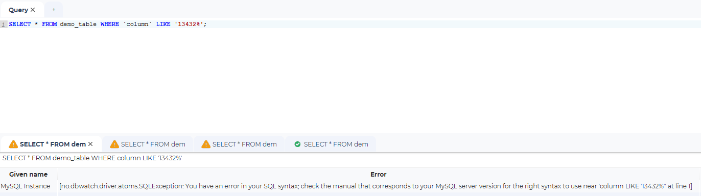Image resolution: width=701 pixels, height=196 pixels.
Task: Click the warning icon on the active result tab
Action: tap(13, 144)
